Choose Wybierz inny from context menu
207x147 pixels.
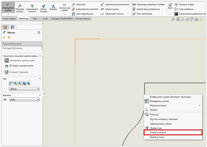click(x=173, y=128)
